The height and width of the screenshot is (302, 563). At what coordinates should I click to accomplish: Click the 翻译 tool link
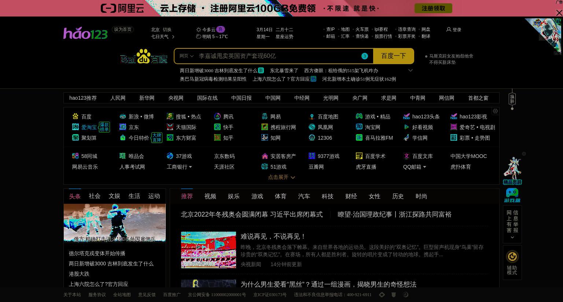click(426, 36)
